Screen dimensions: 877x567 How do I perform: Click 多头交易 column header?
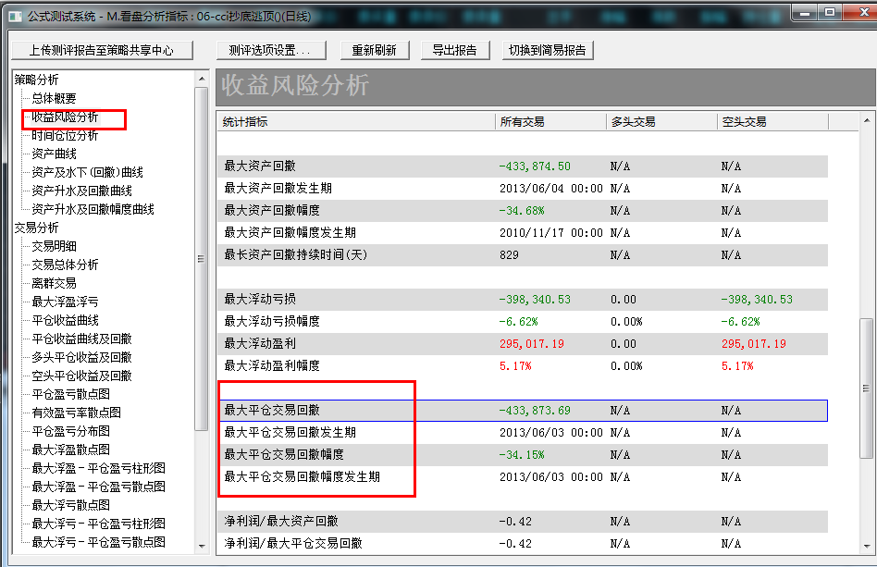661,121
